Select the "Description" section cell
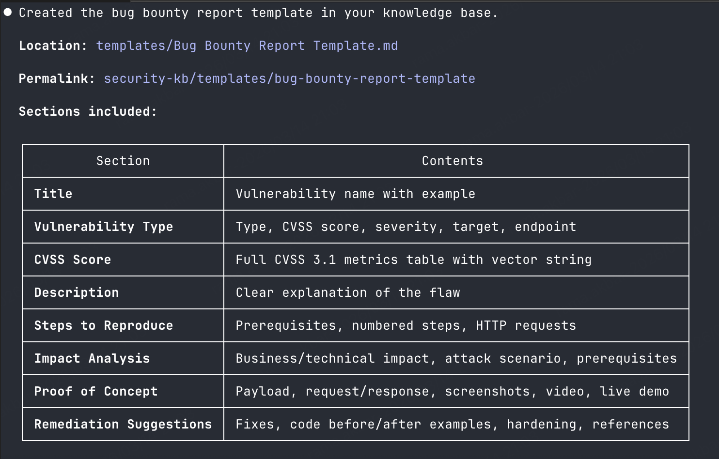 (x=77, y=292)
